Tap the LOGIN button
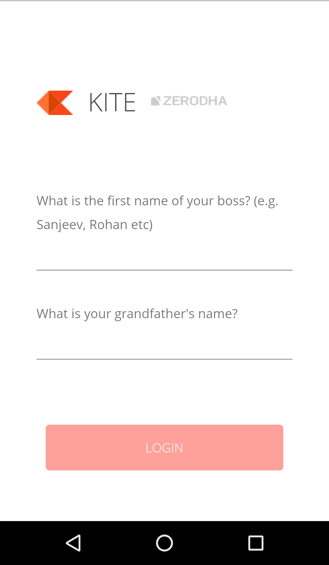Screen dimensions: 329x565 pos(164,448)
